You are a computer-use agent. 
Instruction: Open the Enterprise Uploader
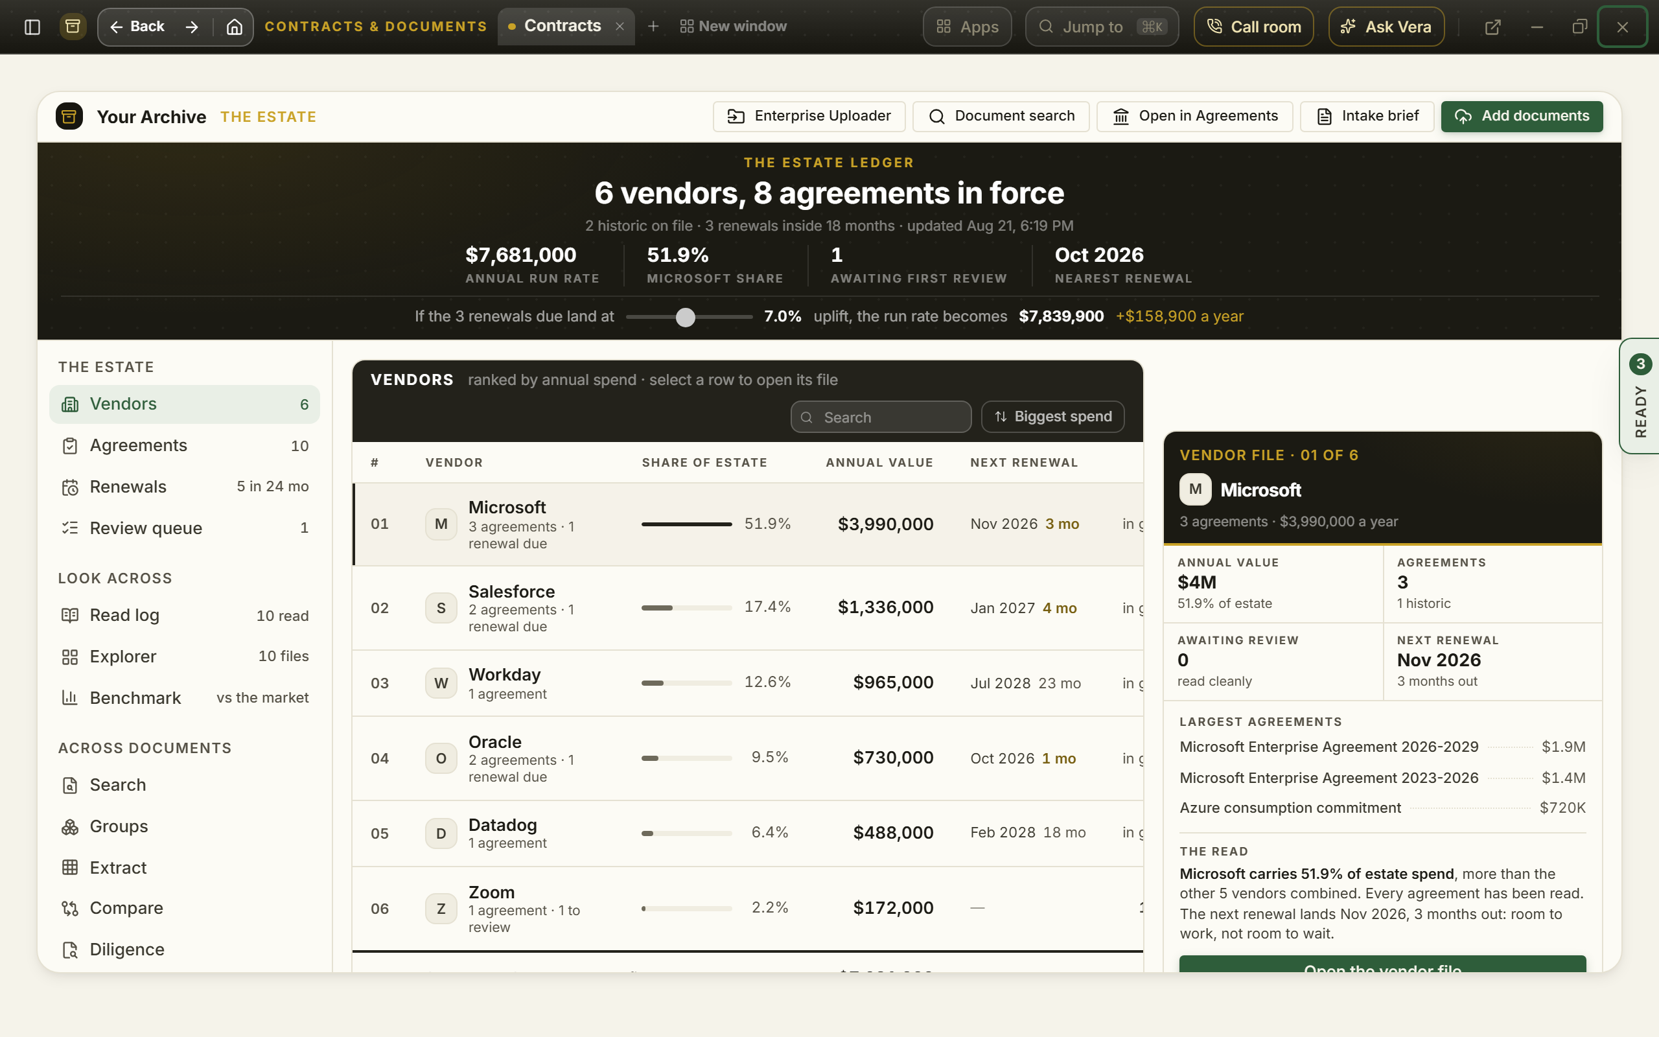pyautogui.click(x=809, y=116)
